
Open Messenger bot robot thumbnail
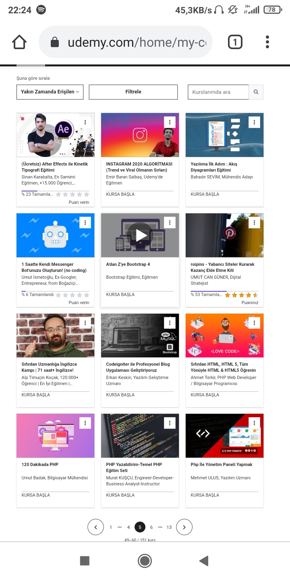56,235
